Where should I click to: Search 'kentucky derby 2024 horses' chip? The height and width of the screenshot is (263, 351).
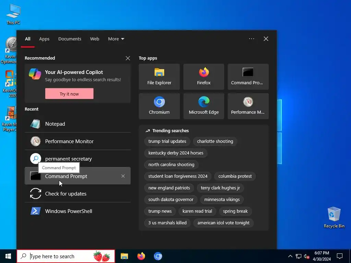[176, 153]
